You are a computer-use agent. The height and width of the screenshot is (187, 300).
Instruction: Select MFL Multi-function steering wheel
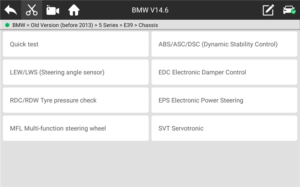76,128
